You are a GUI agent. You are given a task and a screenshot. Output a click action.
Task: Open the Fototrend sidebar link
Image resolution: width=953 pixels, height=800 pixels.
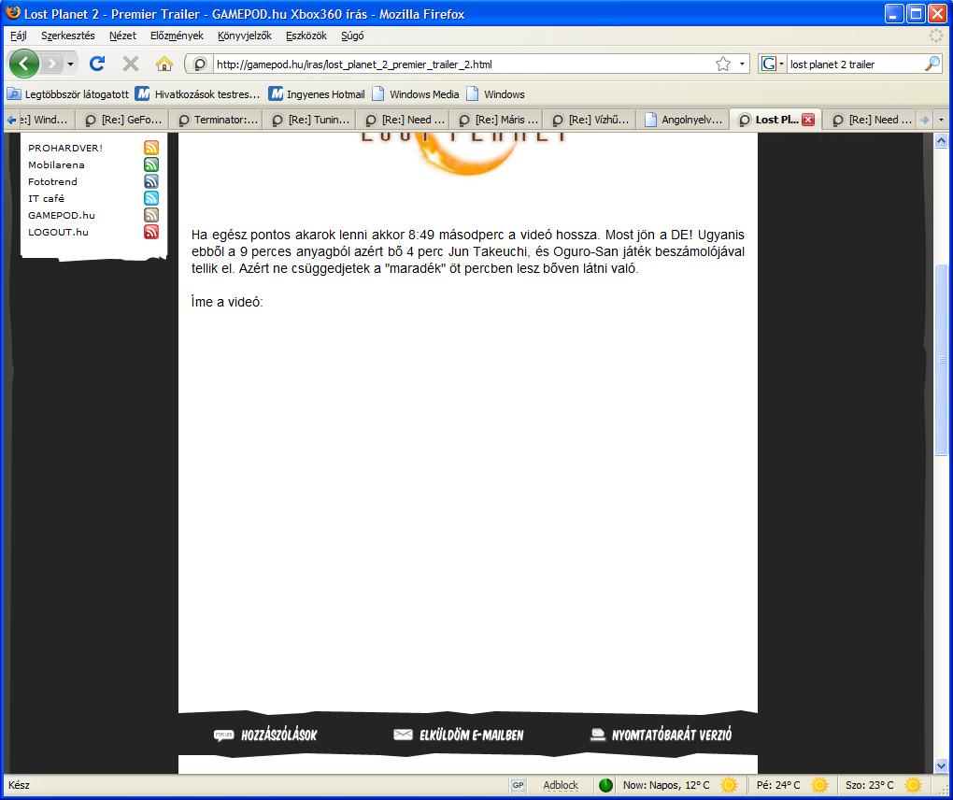coord(52,181)
